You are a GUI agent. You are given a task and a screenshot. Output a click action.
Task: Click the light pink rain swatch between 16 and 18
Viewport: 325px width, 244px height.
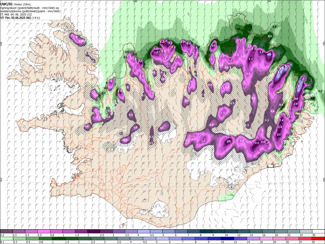[266, 239]
